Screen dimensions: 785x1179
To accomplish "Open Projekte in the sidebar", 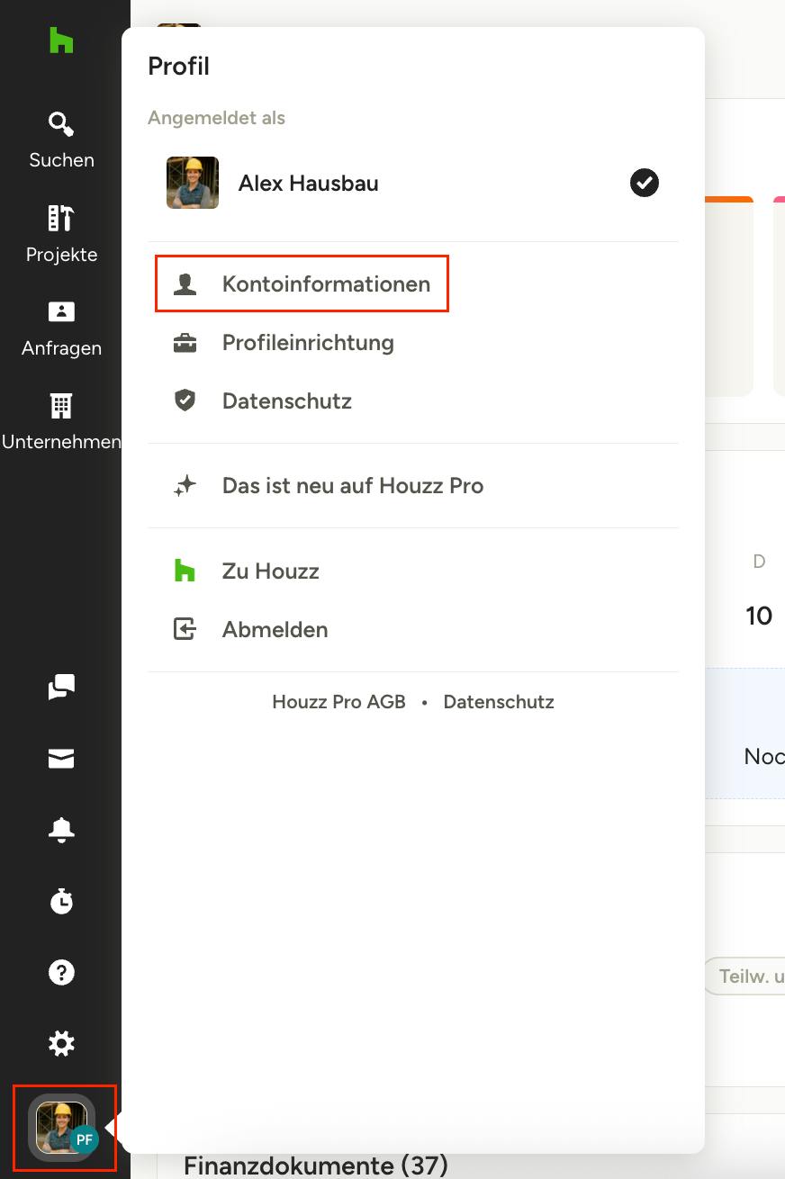I will [61, 234].
